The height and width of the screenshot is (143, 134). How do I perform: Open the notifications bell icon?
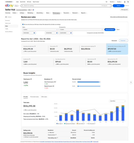[x=125, y=2]
